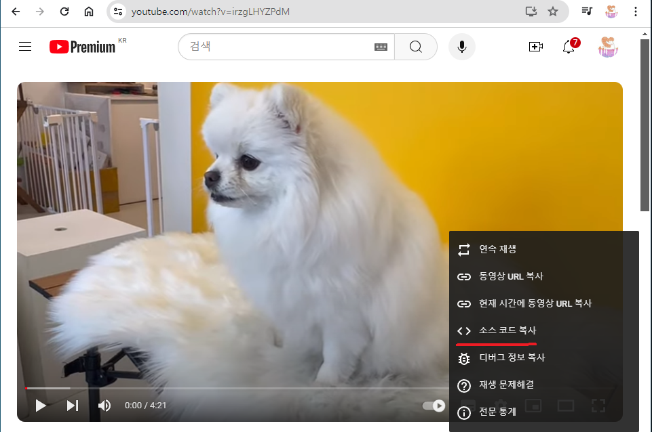Install app icon in address bar
This screenshot has width=652, height=432.
[x=531, y=12]
